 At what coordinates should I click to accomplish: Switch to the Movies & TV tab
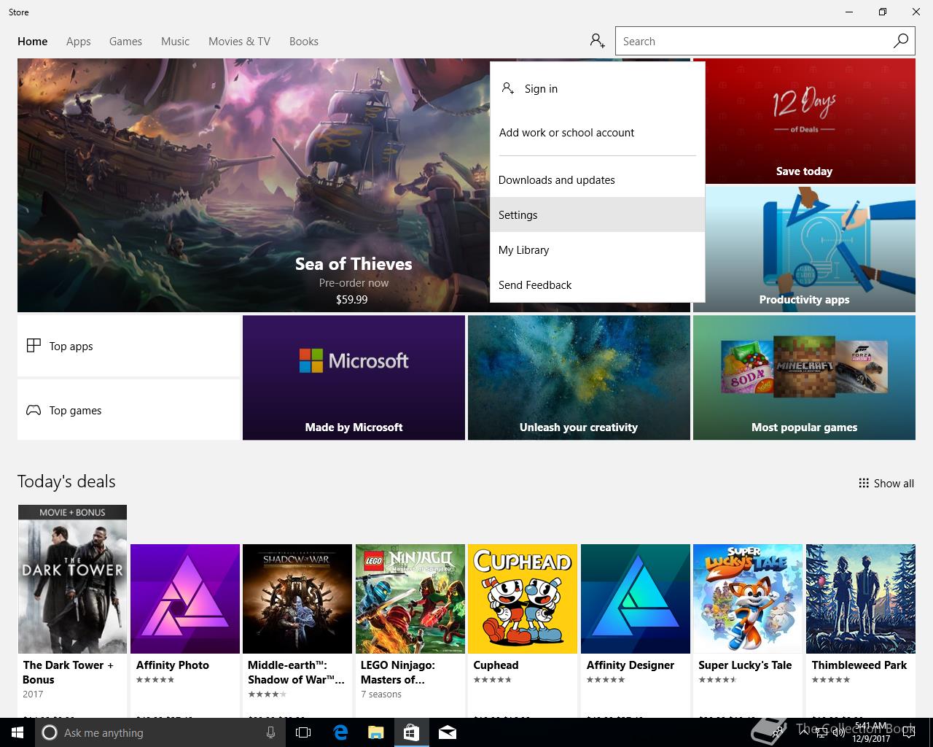click(239, 41)
